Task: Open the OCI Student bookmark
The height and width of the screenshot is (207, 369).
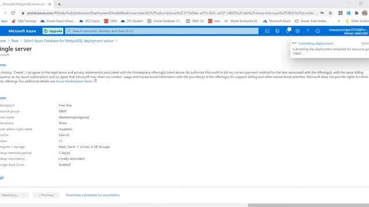Action: [x=132, y=21]
